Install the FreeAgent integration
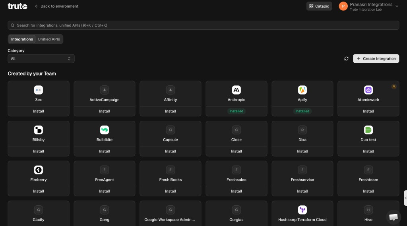 pos(105,191)
